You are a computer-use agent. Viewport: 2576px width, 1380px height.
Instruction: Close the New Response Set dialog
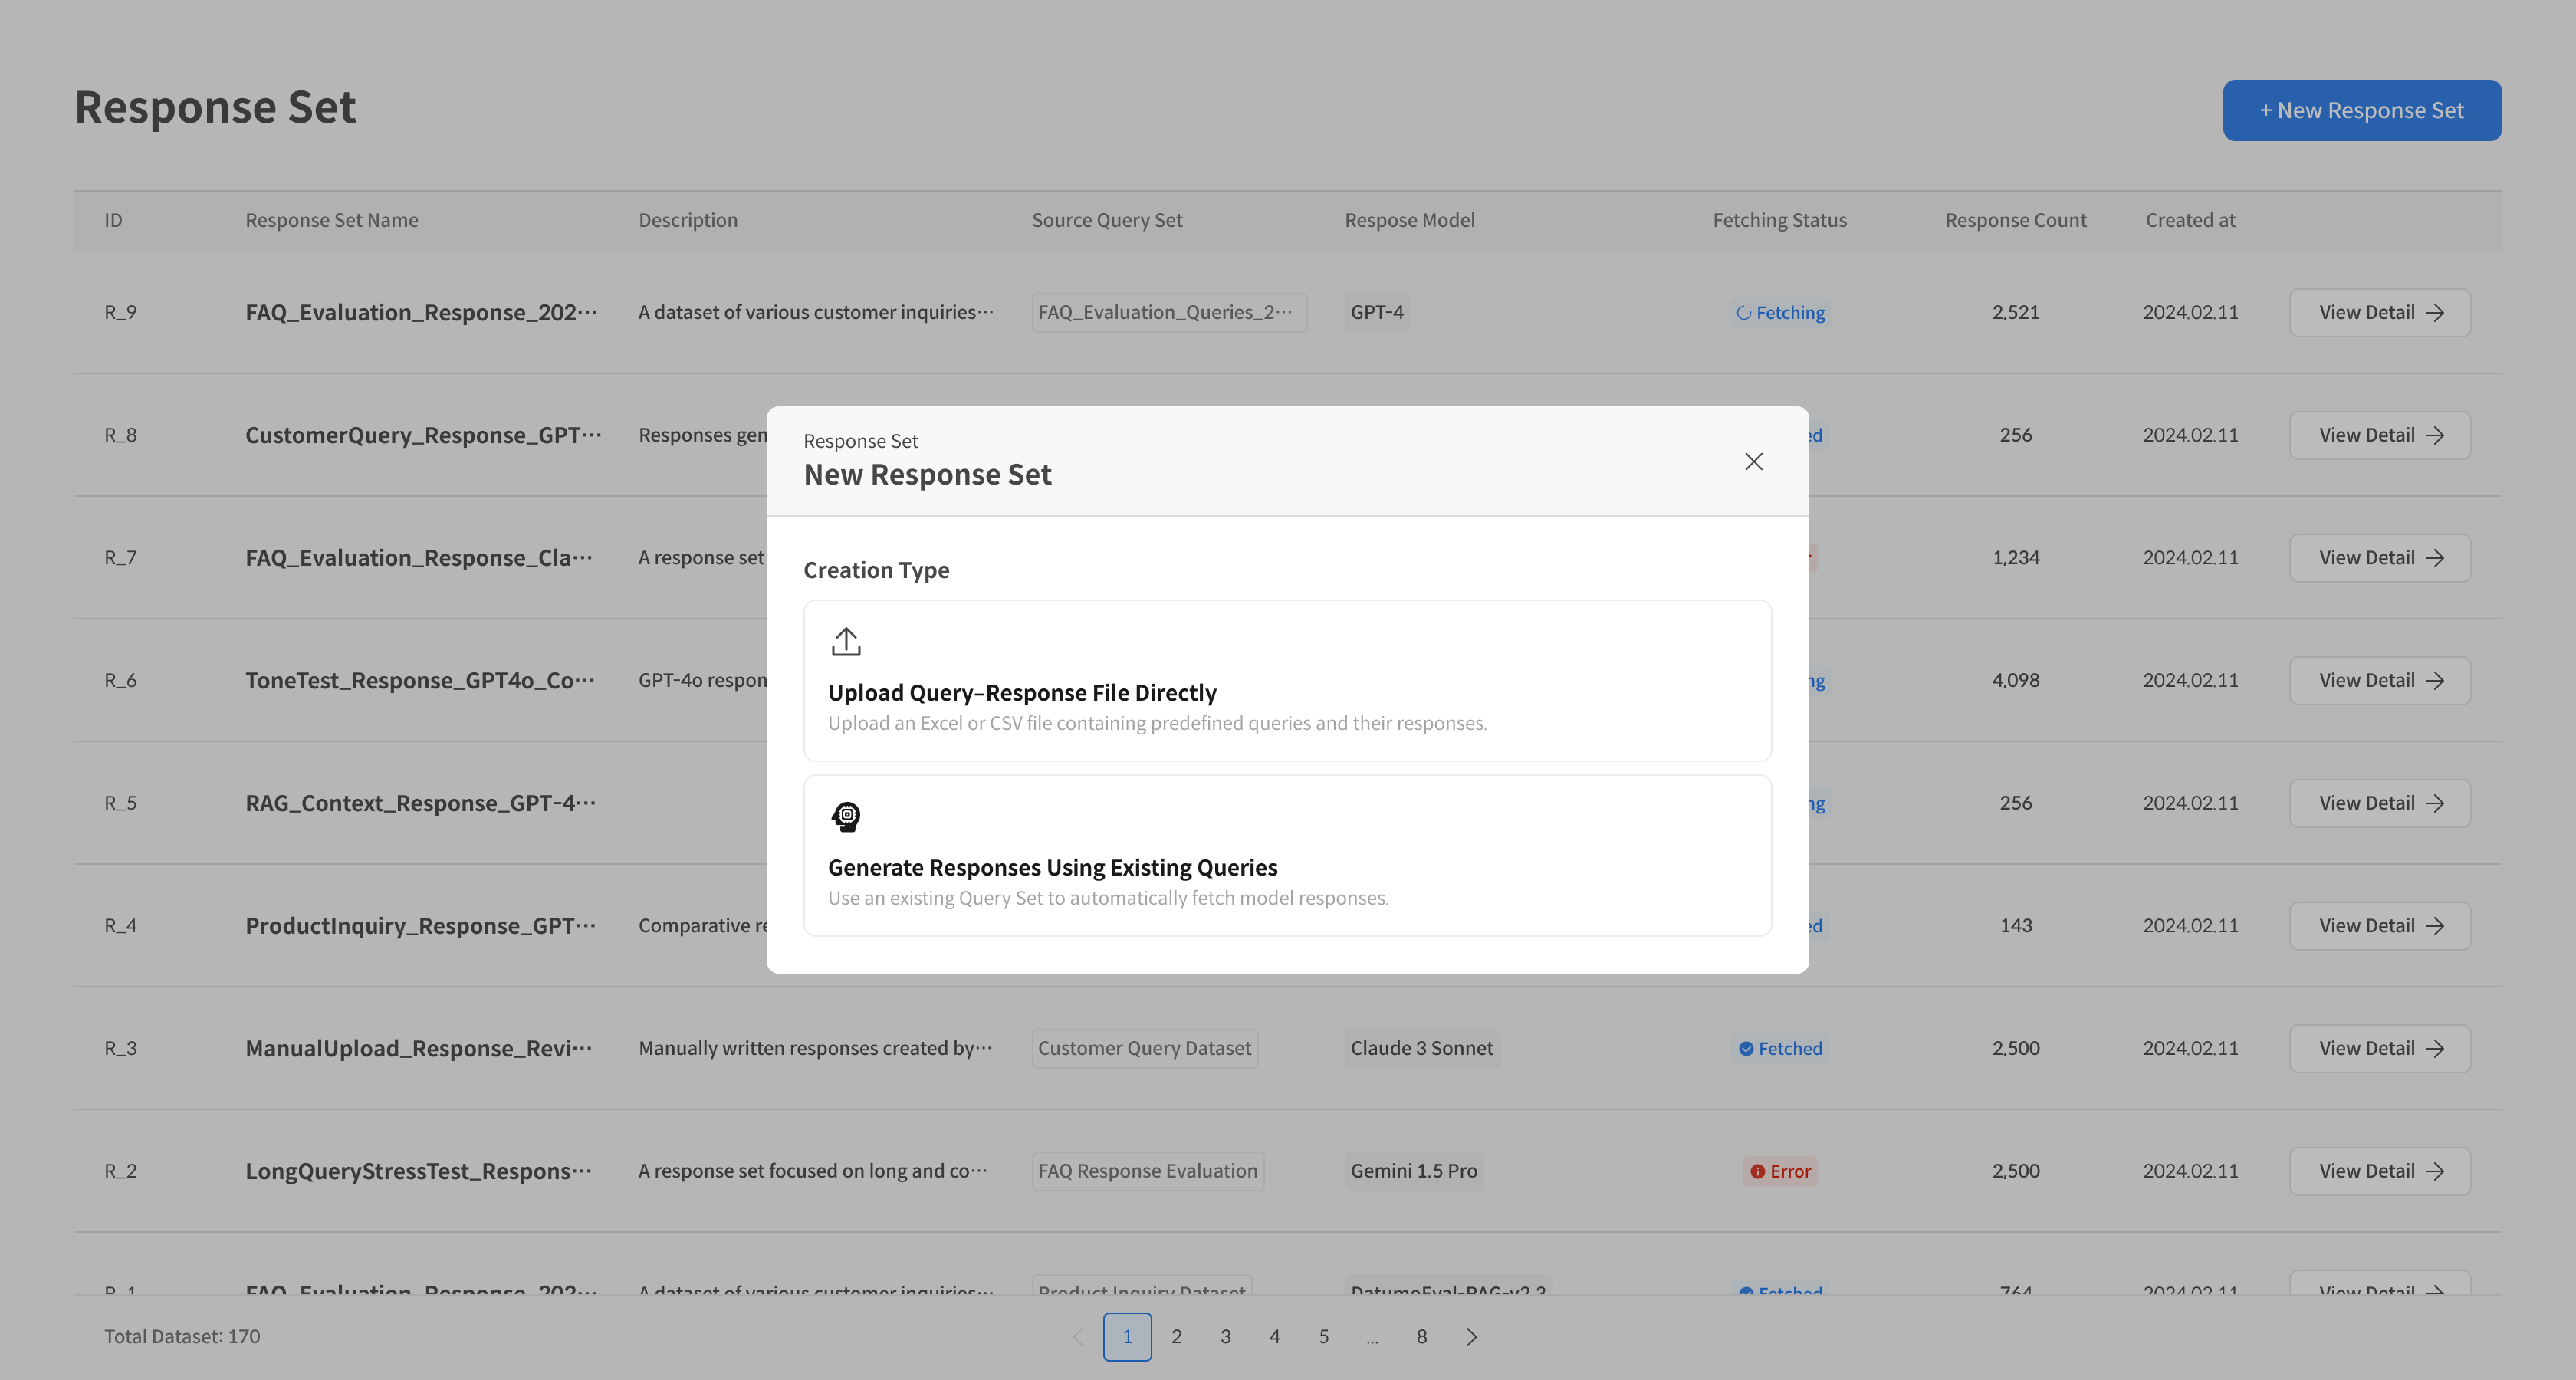pos(1753,461)
